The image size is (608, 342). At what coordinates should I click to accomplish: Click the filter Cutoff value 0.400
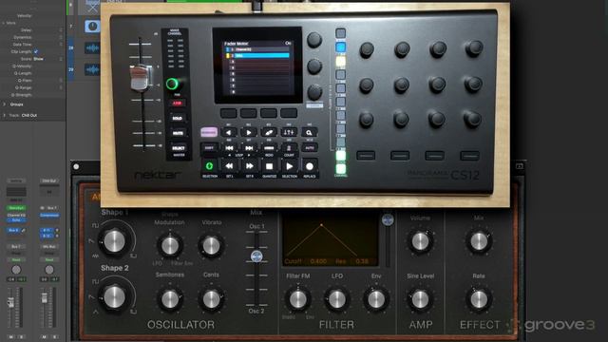click(318, 261)
